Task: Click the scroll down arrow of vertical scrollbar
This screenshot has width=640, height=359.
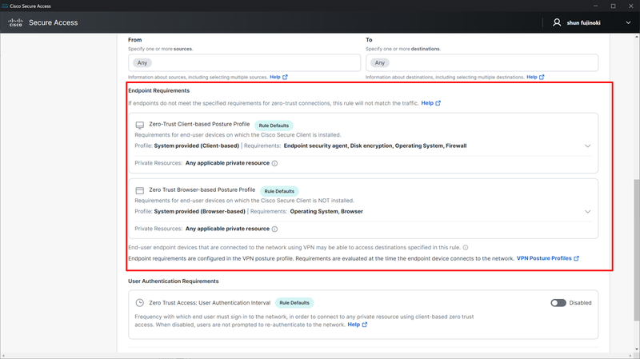Action: point(637,349)
